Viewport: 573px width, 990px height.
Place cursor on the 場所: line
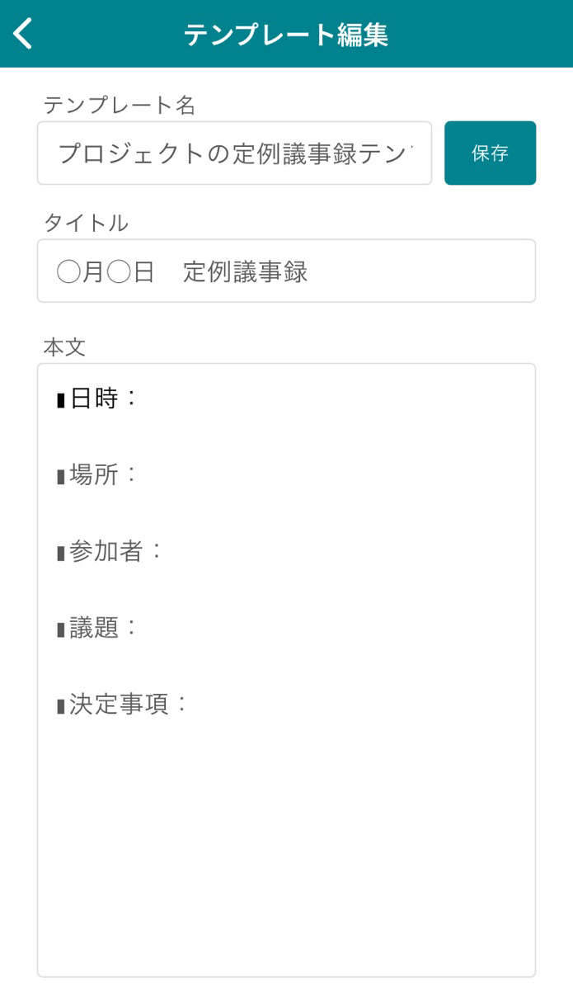(x=104, y=475)
